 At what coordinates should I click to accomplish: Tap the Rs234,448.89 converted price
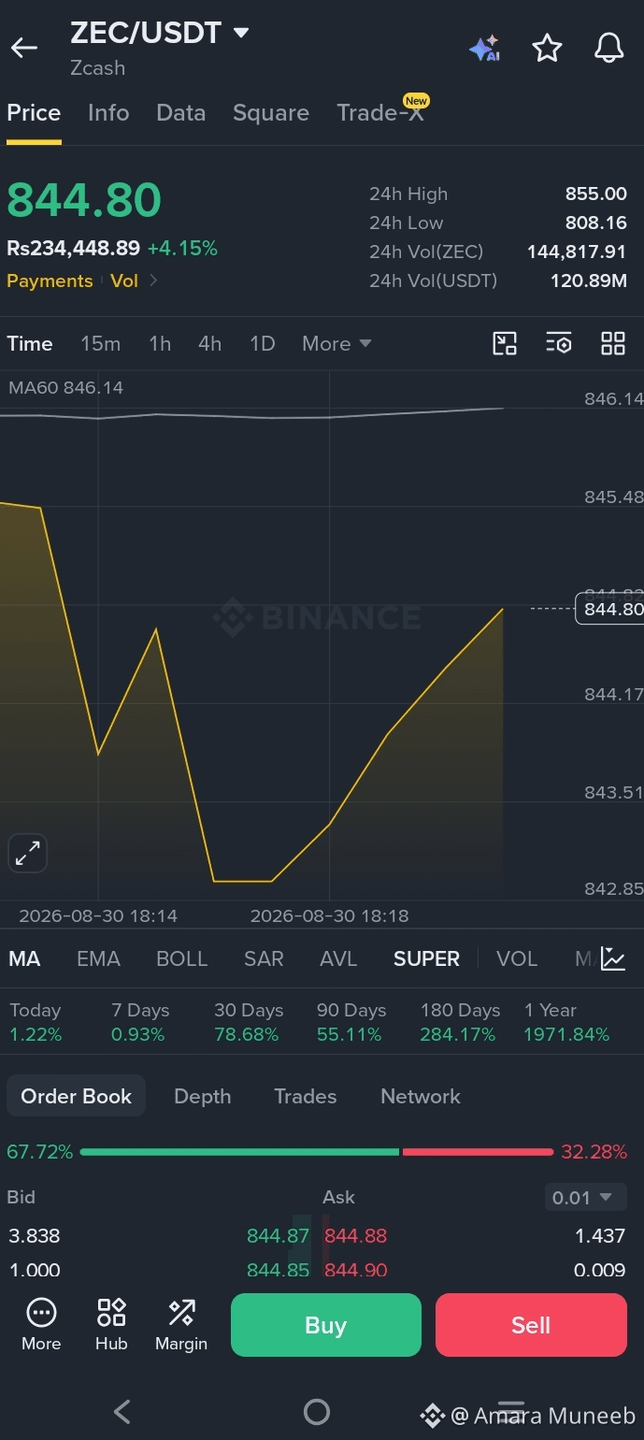pos(74,248)
